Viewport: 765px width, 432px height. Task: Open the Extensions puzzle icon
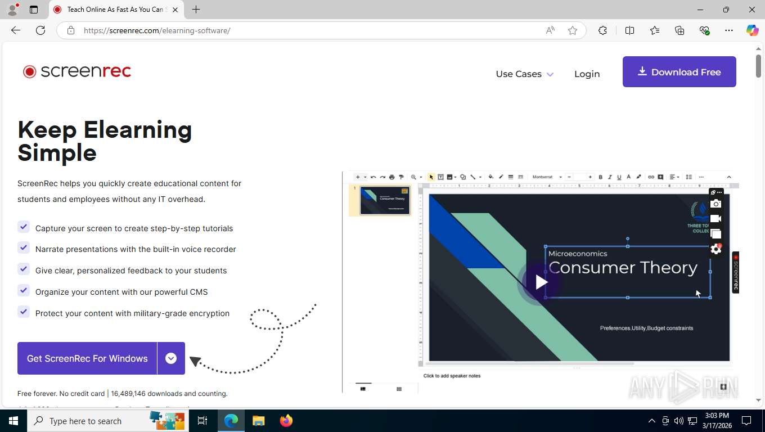(602, 30)
